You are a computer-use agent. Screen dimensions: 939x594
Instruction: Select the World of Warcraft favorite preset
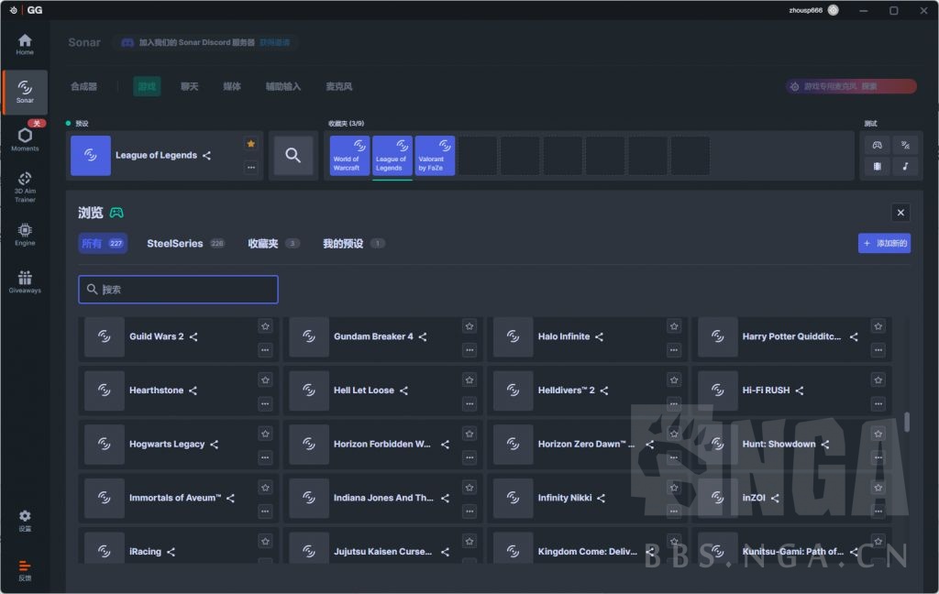pos(349,156)
